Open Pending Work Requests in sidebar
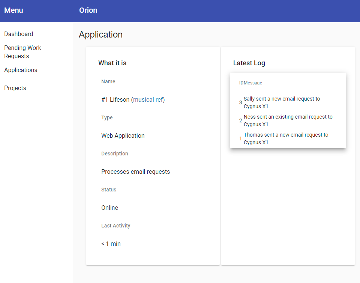The height and width of the screenshot is (283, 360). click(x=22, y=52)
